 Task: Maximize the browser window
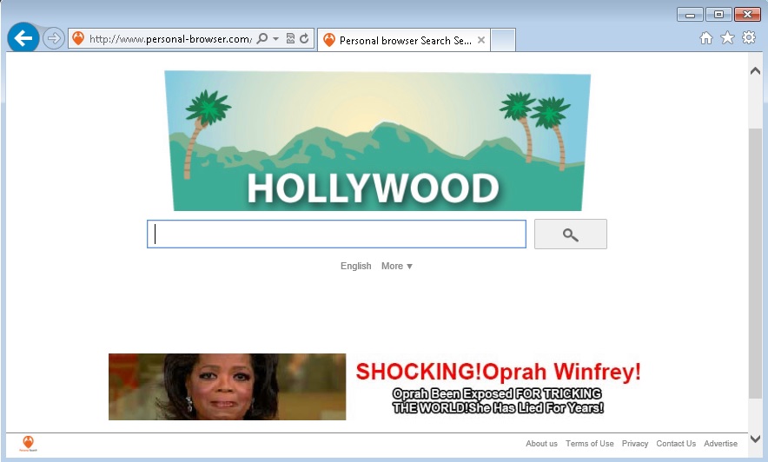click(x=718, y=15)
